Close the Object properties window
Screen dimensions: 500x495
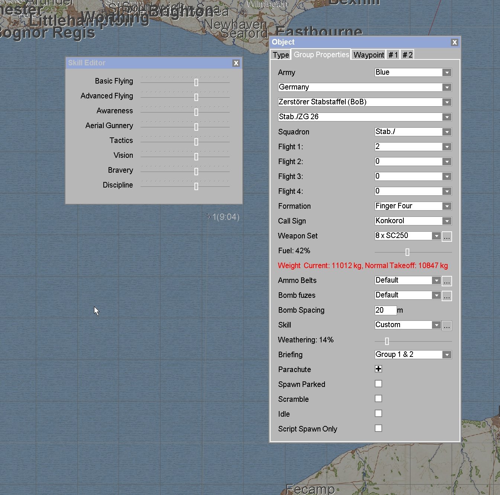coord(454,42)
